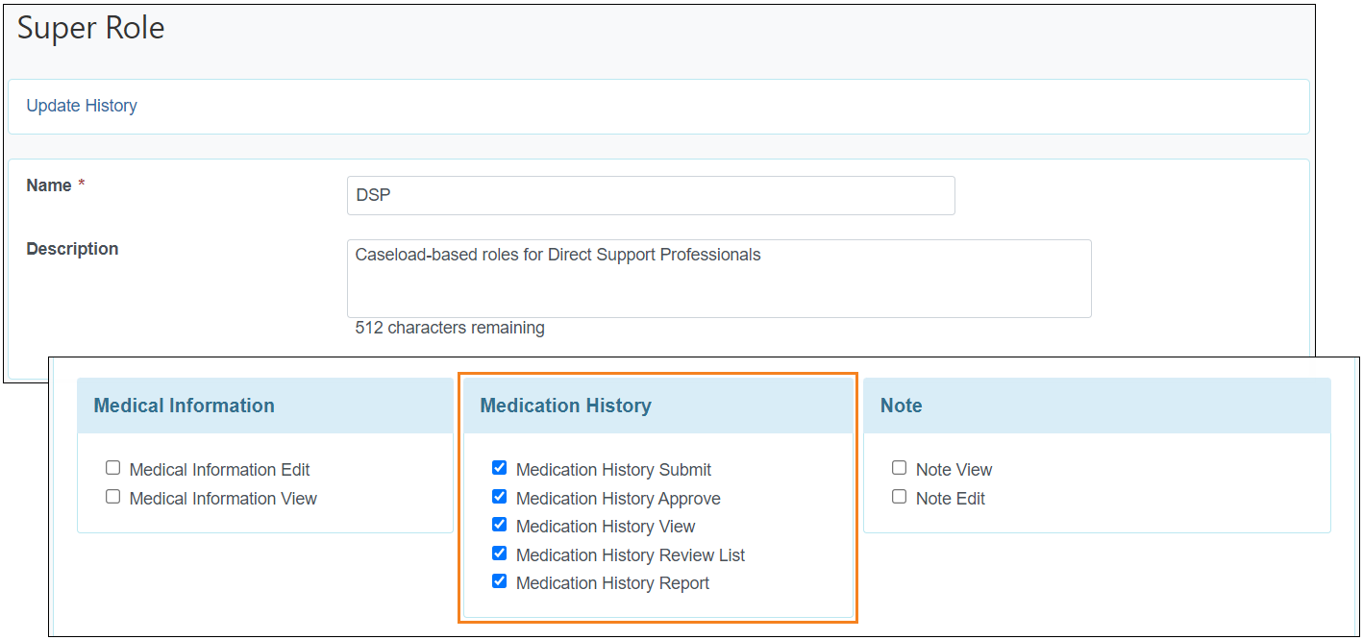This screenshot has height=640, width=1363.
Task: Uncheck Medication History Review List
Action: coord(499,554)
